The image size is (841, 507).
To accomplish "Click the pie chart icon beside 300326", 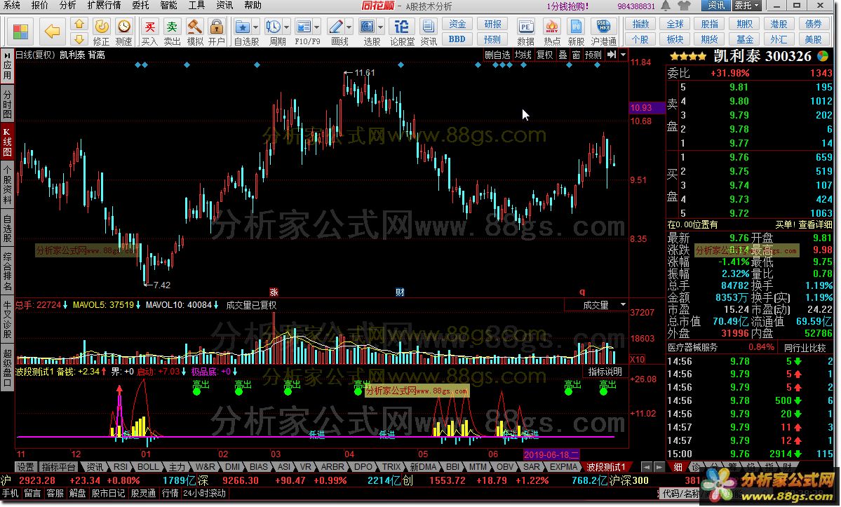I will (x=823, y=55).
